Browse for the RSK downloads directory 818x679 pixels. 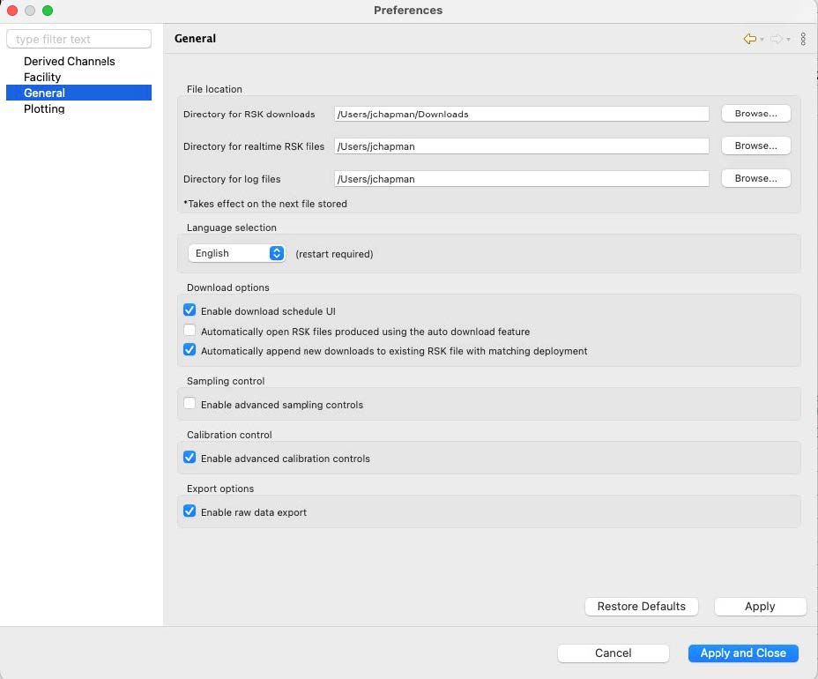click(755, 114)
